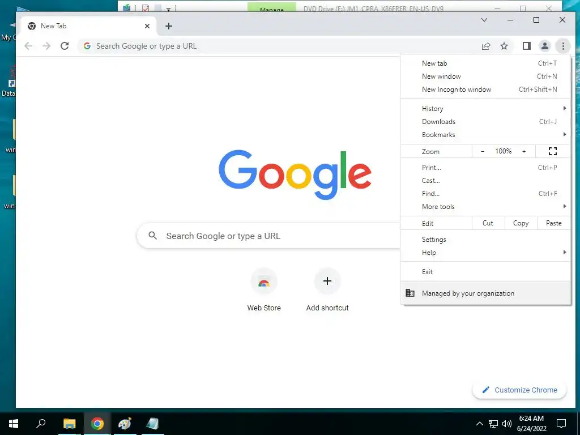Choose Print... from the menu

coord(485,168)
